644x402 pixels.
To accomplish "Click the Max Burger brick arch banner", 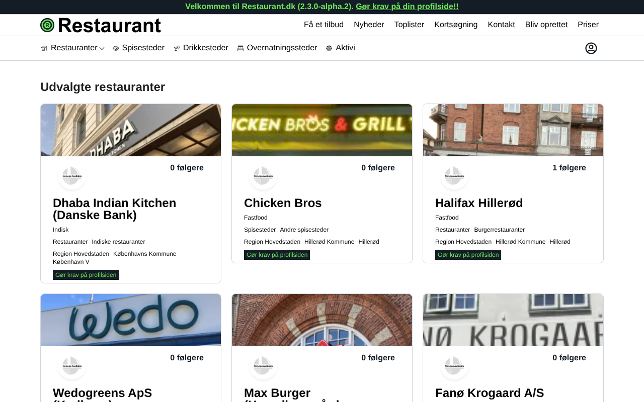I will pos(322,320).
